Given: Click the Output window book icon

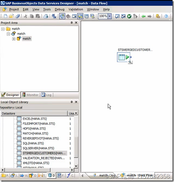Looking at the screenshot, I should 68,16.
